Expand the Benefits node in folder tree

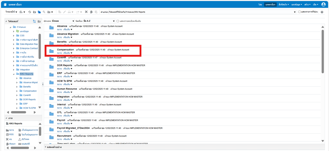coord(17,87)
